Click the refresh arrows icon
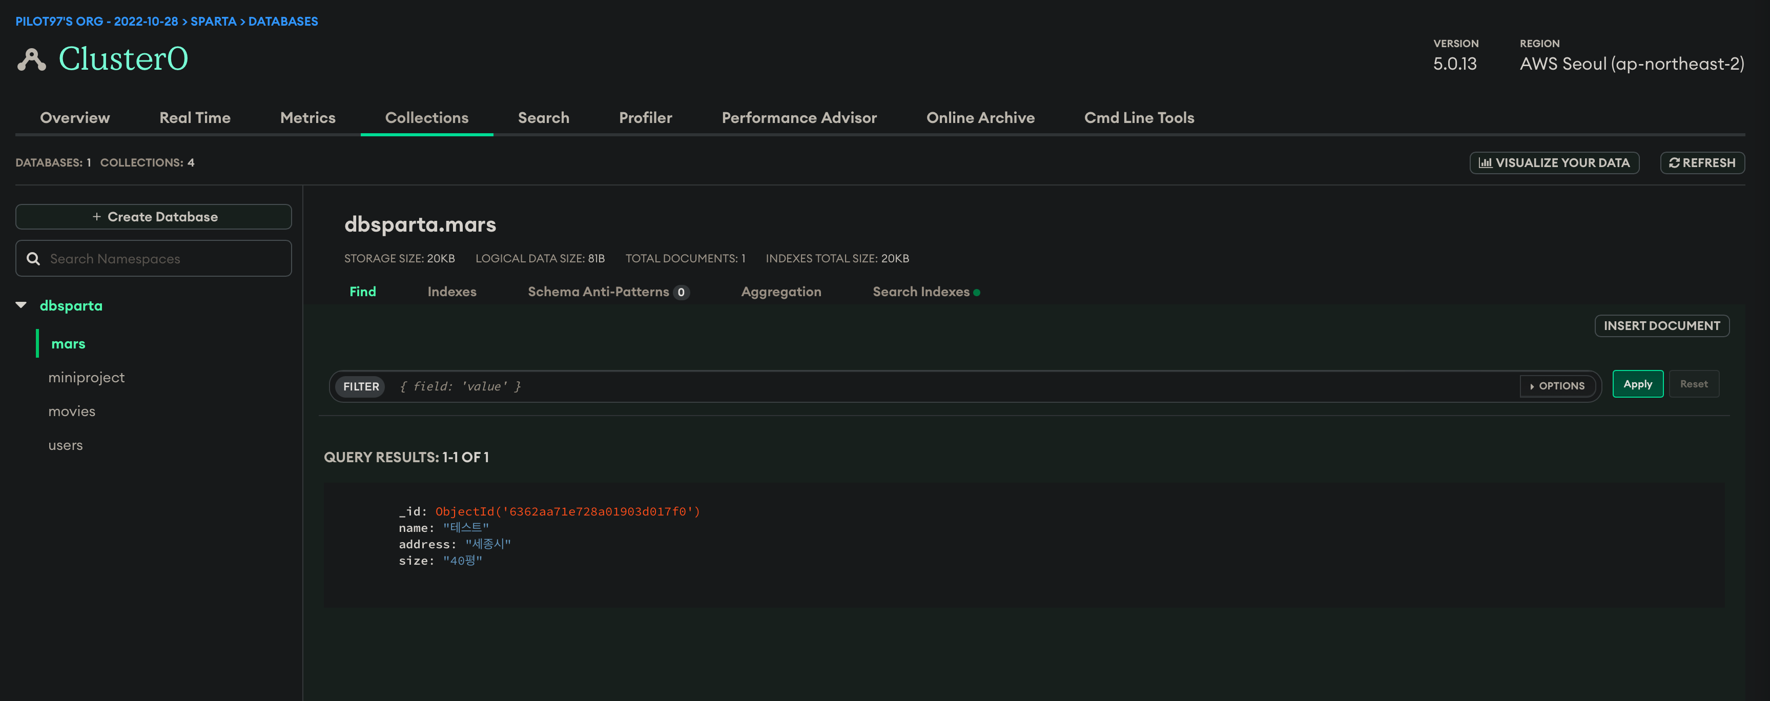Screen dimensions: 1770x701 pos(1674,163)
